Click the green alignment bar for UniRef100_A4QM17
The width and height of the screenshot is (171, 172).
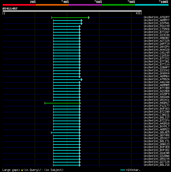pos(62,103)
